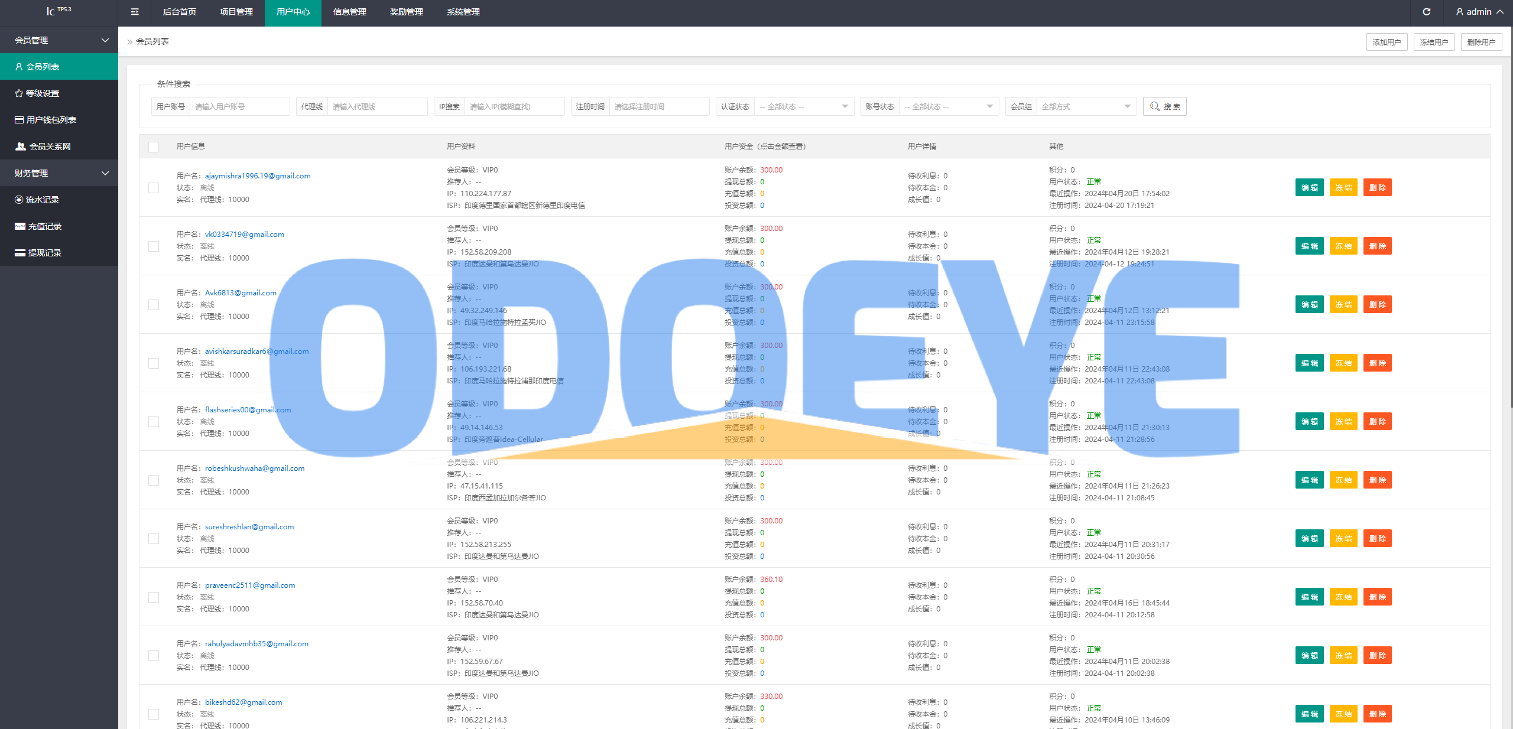Click the refresh icon in top bar
1513x729 pixels.
[1427, 12]
